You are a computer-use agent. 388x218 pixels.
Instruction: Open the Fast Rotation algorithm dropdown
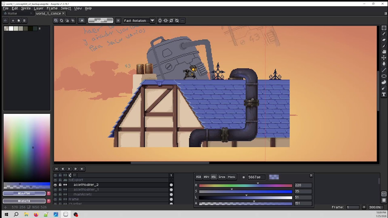152,20
